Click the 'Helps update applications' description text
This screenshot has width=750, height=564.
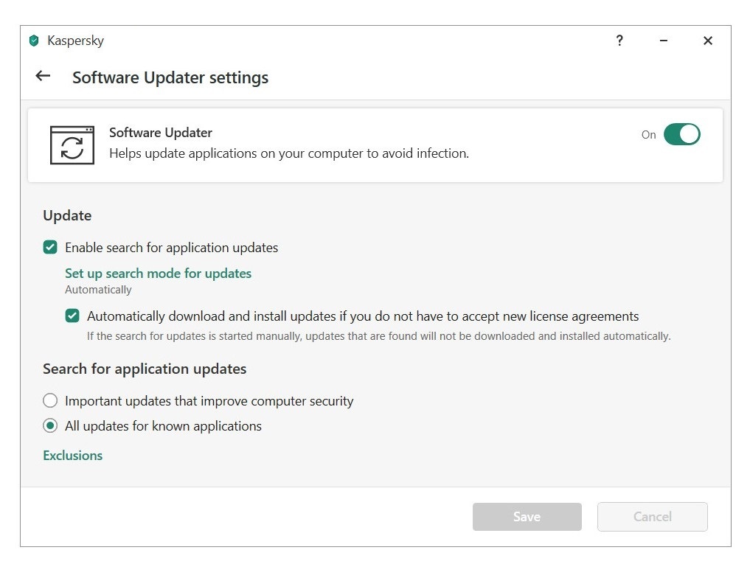tap(289, 153)
